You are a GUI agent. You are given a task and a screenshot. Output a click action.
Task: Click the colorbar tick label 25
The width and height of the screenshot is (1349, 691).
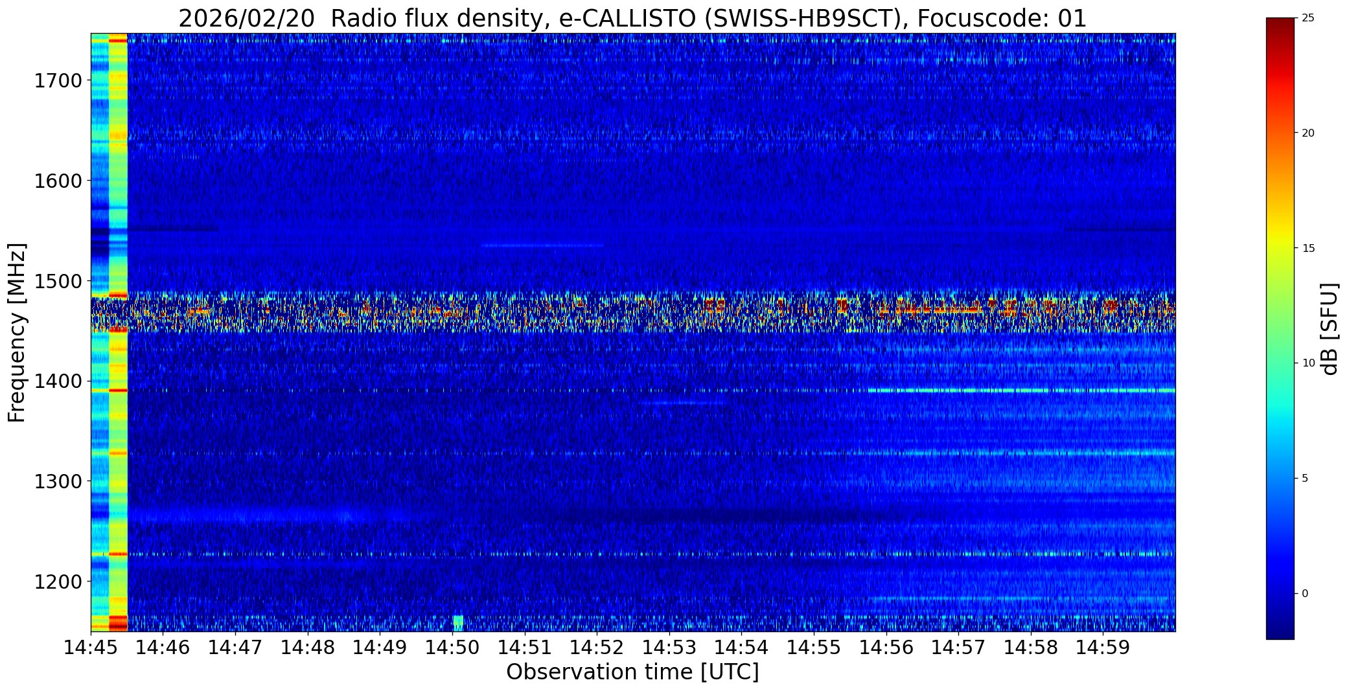pos(1308,18)
